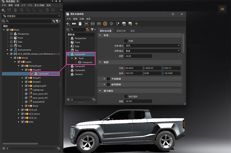Click the eye viewpoint icon in Camera Editor toolbar
Screen dimensions: 231x153
coord(86,24)
